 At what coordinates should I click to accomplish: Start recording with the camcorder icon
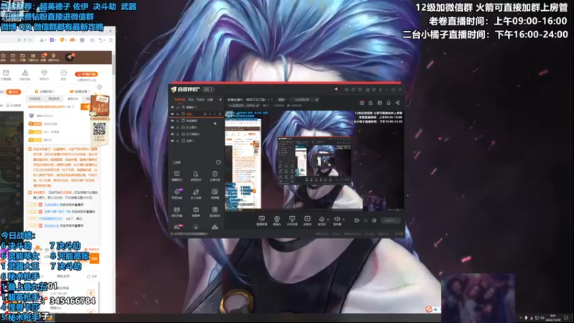click(357, 220)
